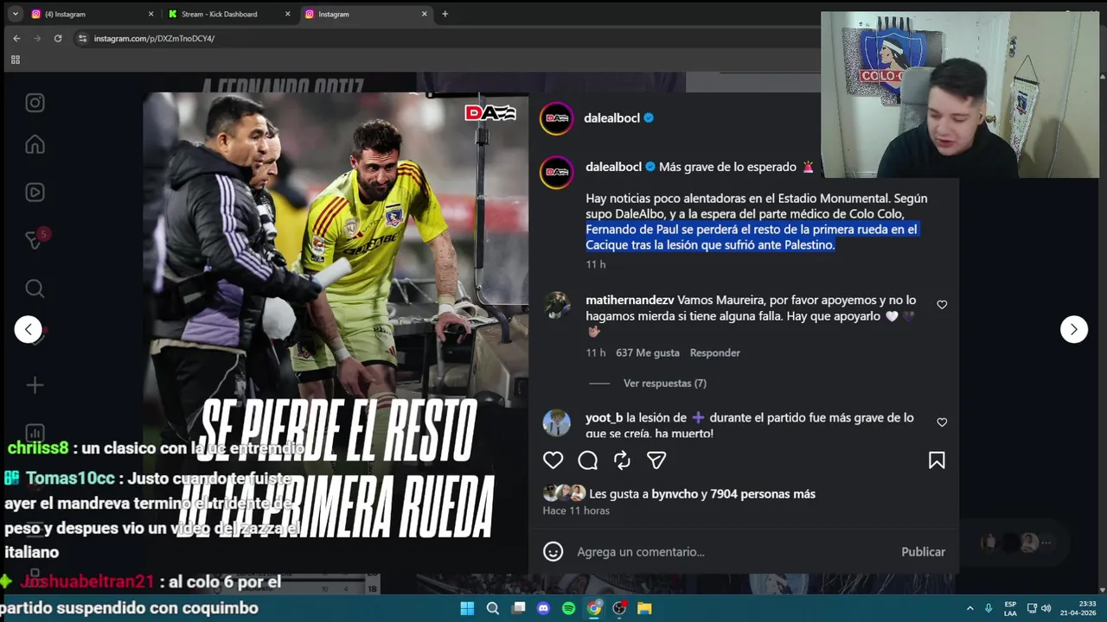Open volume control in tray
The height and width of the screenshot is (622, 1107).
(1046, 608)
